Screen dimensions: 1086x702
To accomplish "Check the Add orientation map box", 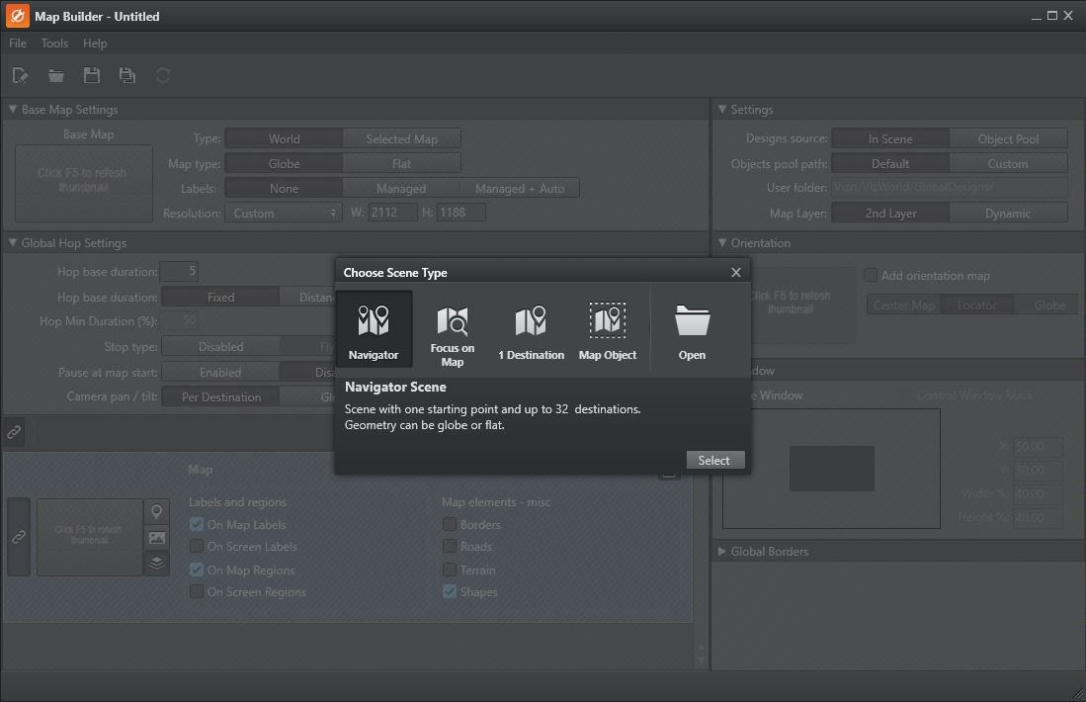I will coord(871,276).
